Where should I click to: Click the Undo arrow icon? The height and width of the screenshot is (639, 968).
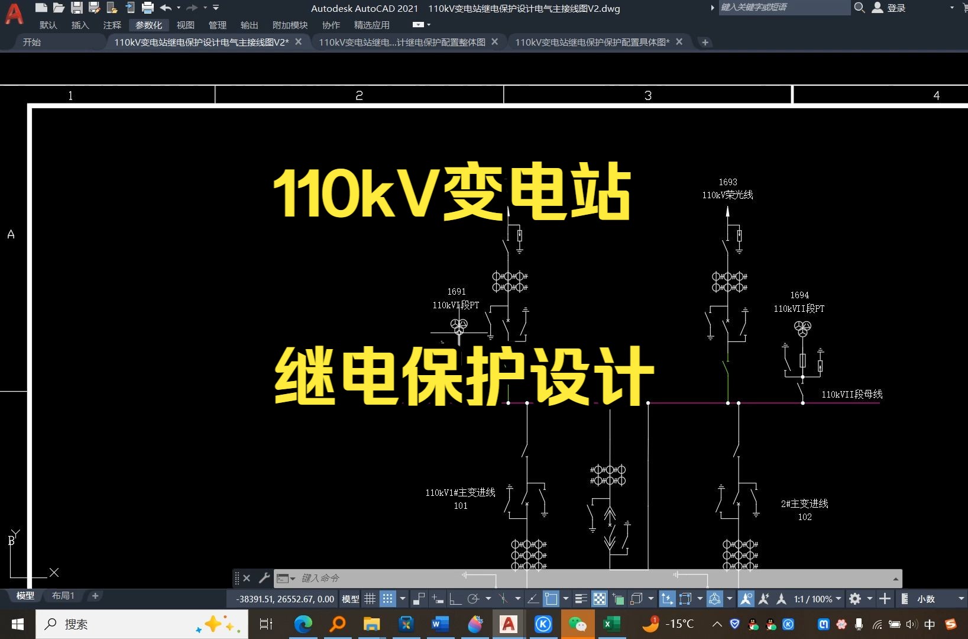pyautogui.click(x=166, y=8)
